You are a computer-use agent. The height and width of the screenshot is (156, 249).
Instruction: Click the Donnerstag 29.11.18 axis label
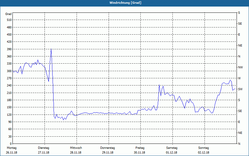(x=108, y=150)
